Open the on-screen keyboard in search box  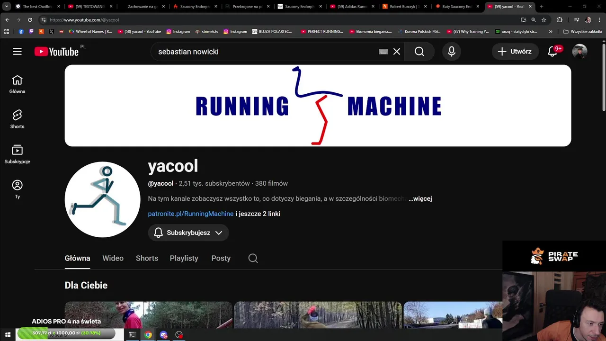pos(384,52)
